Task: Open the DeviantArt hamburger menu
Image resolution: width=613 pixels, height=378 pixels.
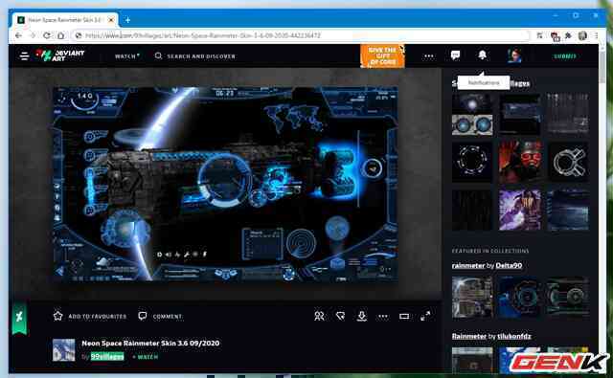Action: 24,56
